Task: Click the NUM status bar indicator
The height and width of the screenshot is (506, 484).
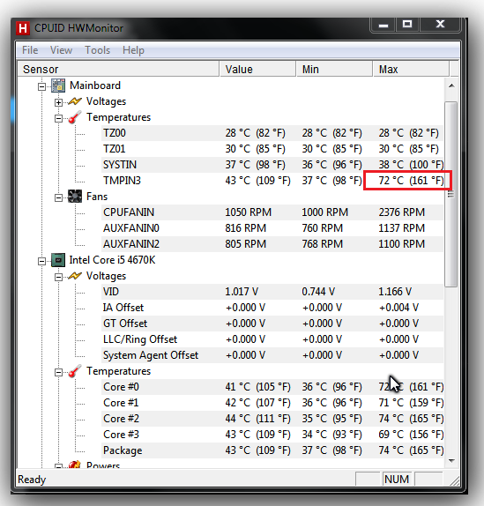Action: [397, 480]
